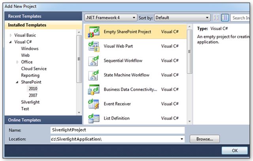Click the Search Installed Templates box
Image resolution: width=253 pixels, height=161 pixels.
coord(240,18)
